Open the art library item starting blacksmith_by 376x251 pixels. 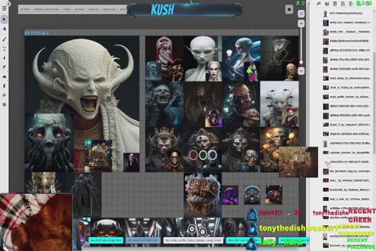coord(347,190)
